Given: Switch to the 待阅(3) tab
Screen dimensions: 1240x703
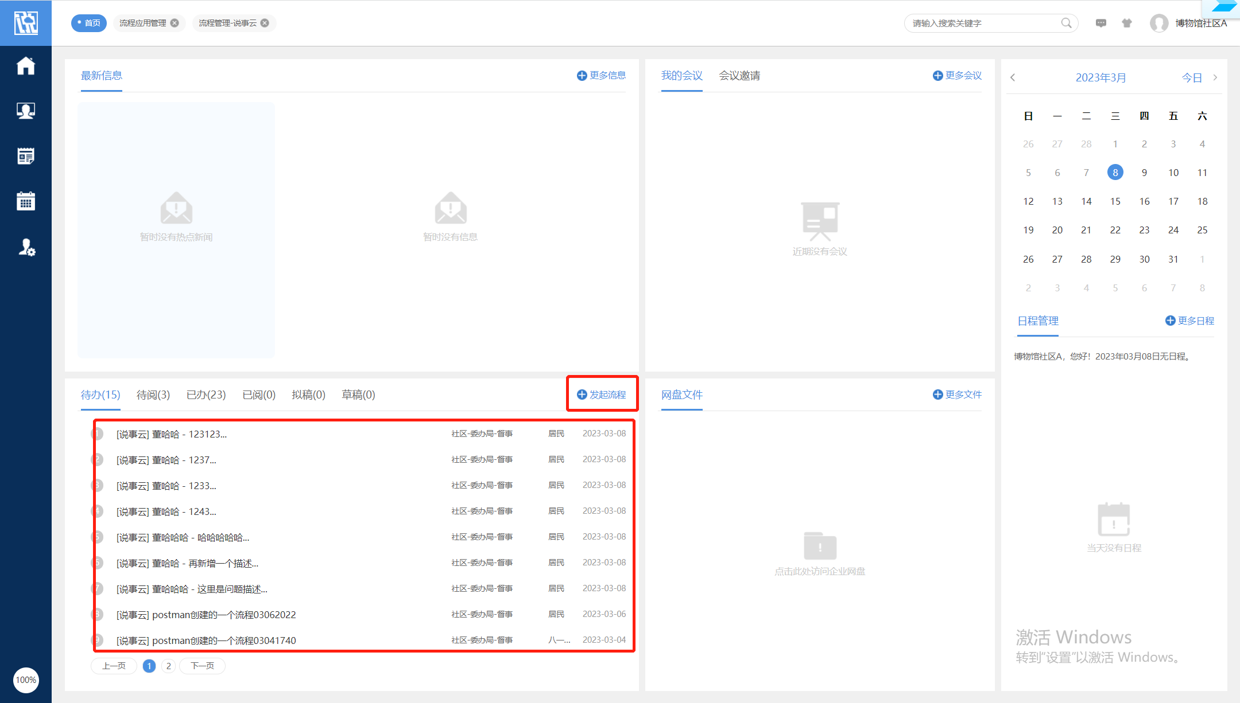Looking at the screenshot, I should pyautogui.click(x=153, y=395).
